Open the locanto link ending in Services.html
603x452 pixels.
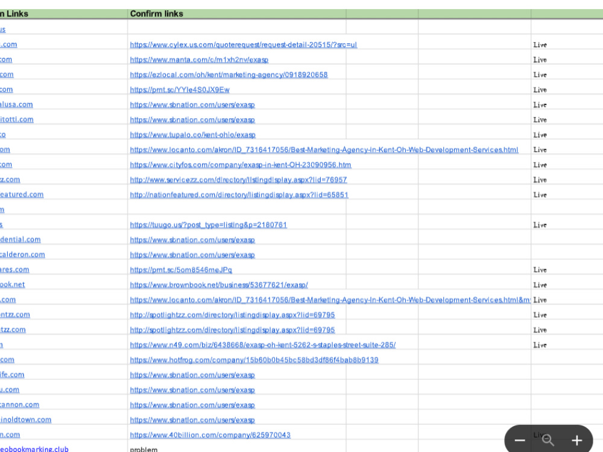324,149
